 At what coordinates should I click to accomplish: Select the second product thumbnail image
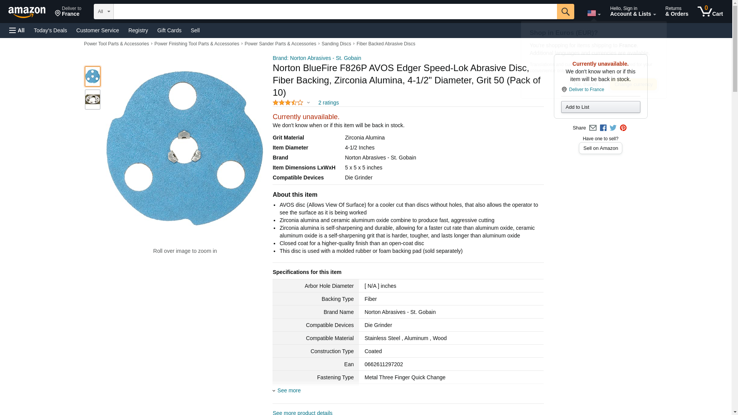93,100
